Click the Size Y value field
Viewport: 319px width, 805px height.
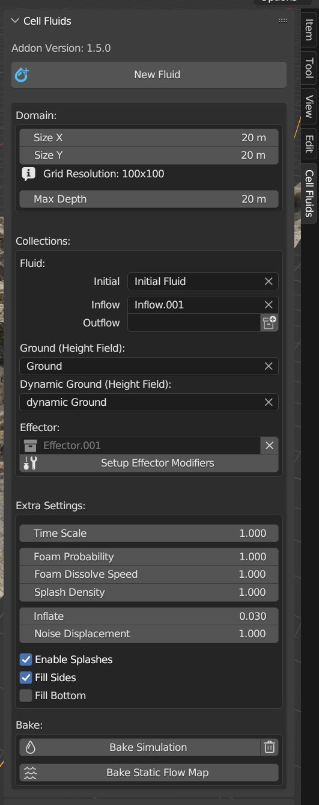(x=149, y=155)
